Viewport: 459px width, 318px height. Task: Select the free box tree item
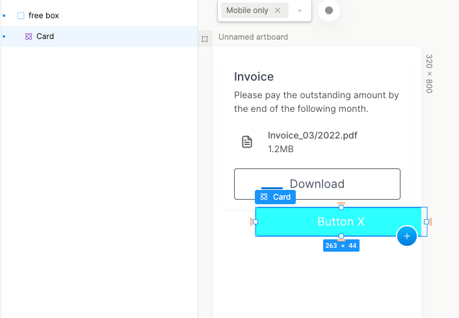(44, 16)
